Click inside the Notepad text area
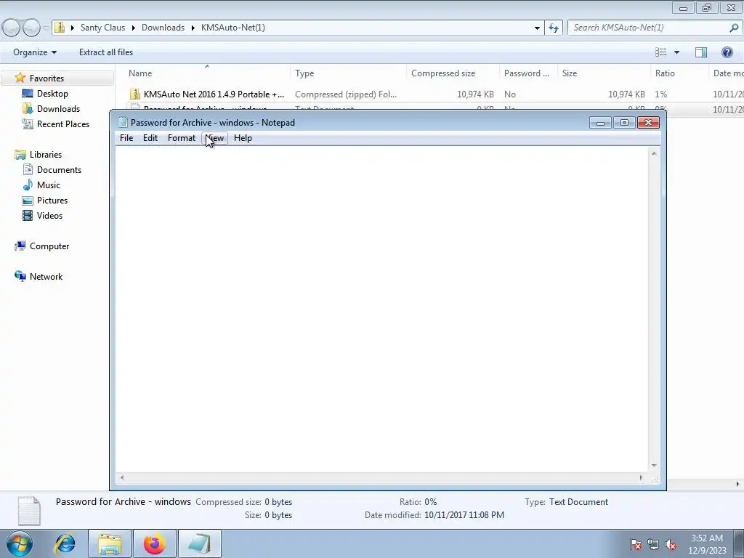The width and height of the screenshot is (744, 558). click(382, 310)
